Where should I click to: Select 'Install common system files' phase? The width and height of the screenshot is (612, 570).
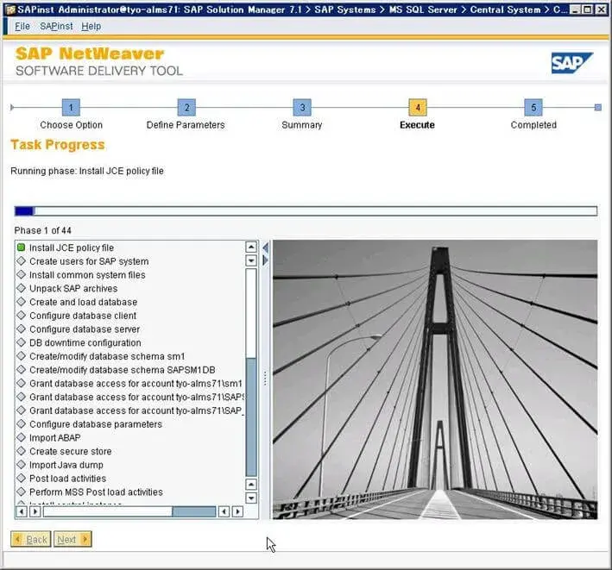[x=87, y=275]
